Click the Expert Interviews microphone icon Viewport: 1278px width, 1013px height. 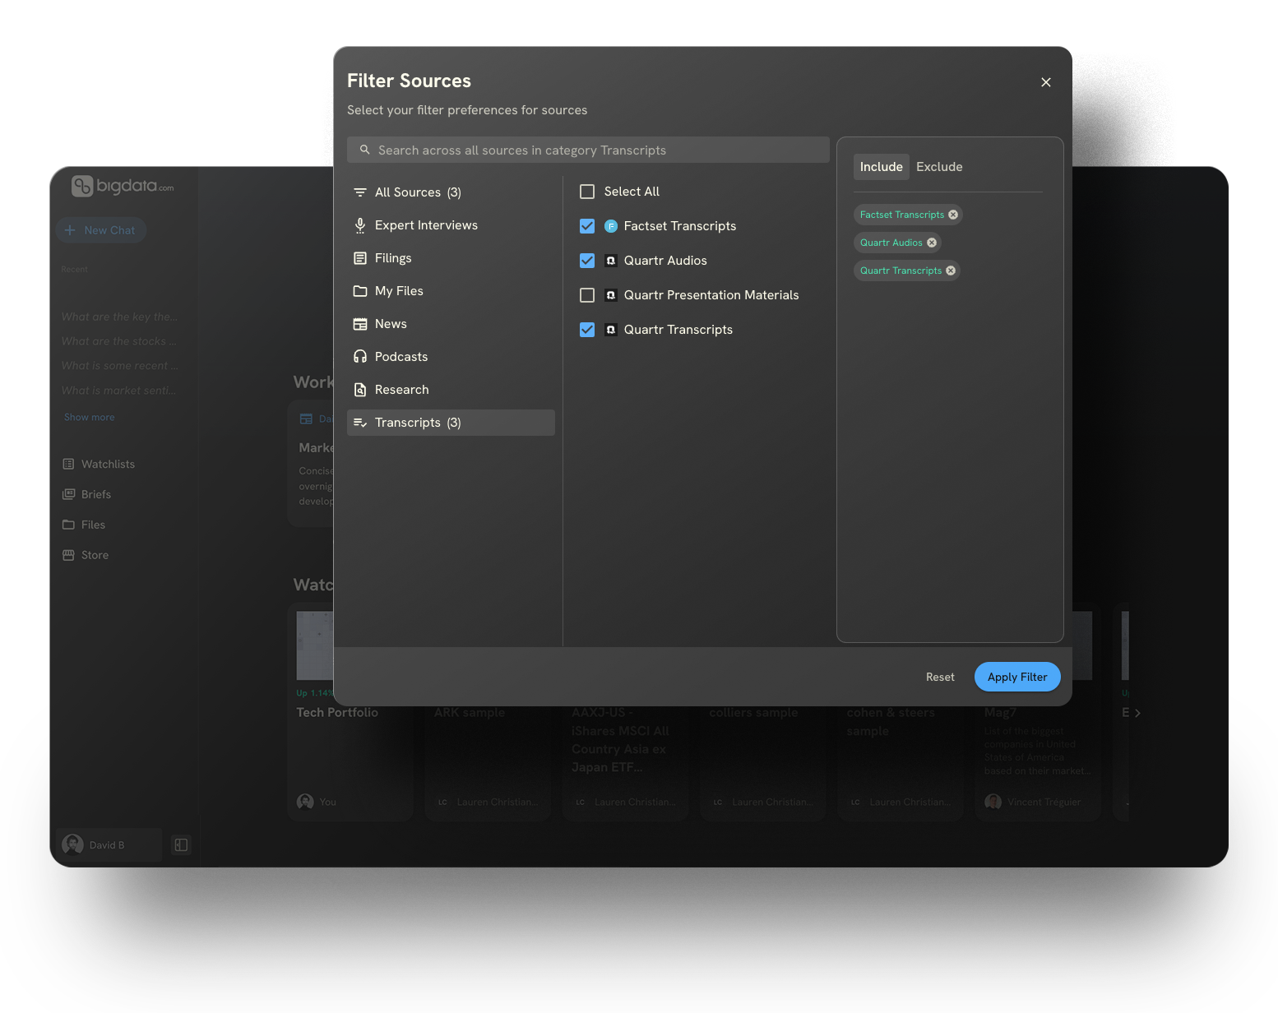[x=360, y=225]
